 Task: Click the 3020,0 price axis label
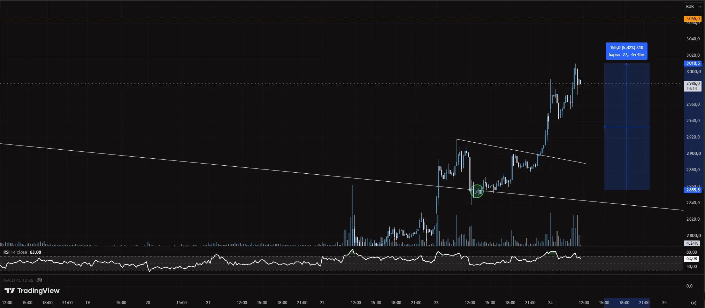pyautogui.click(x=693, y=55)
